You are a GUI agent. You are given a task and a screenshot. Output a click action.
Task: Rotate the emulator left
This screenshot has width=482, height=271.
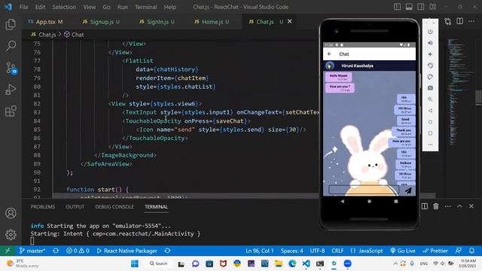[x=430, y=65]
